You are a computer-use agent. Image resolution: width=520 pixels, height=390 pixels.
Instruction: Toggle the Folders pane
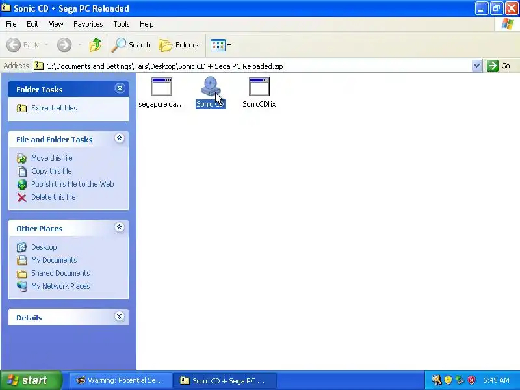[x=179, y=45]
